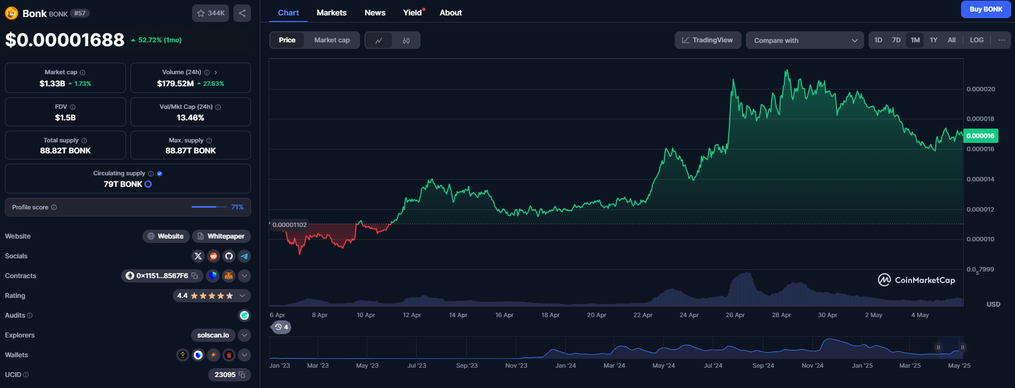Open the orange star wallet icon in Wallets
This screenshot has height=388, width=1015.
point(214,355)
